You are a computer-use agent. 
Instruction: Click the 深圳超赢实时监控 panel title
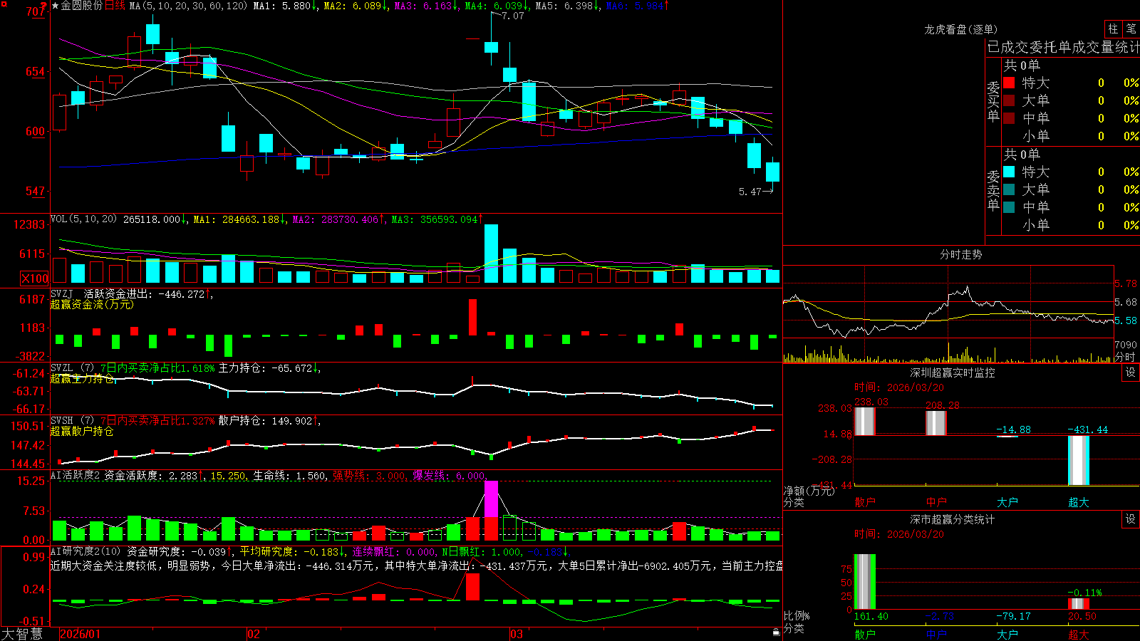953,372
